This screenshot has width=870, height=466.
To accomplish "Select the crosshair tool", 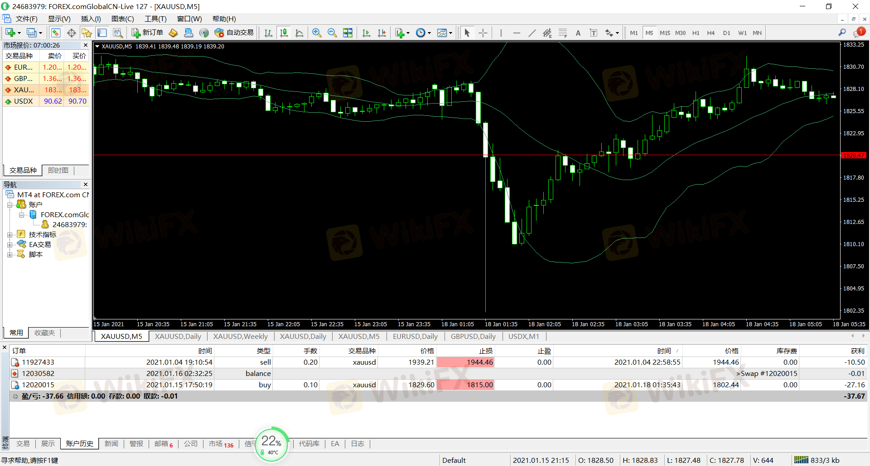I will [483, 33].
